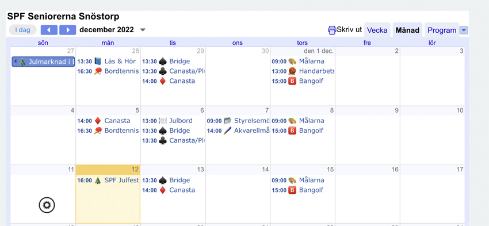Click Christmas tree icon on SPF Julfest
489x226 pixels.
[98, 181]
